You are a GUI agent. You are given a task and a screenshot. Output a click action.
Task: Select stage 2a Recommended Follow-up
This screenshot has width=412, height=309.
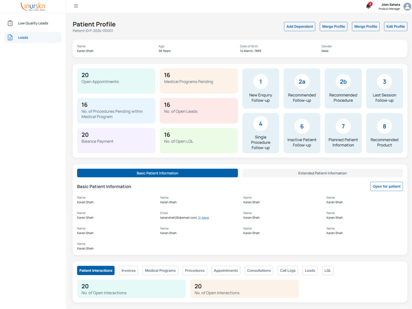pos(302,88)
